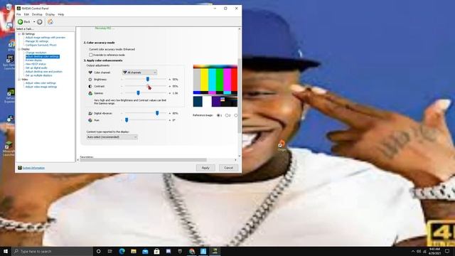Viewport: 455px width, 256px height.
Task: Click the Home icon in toolbar
Action: (x=50, y=22)
